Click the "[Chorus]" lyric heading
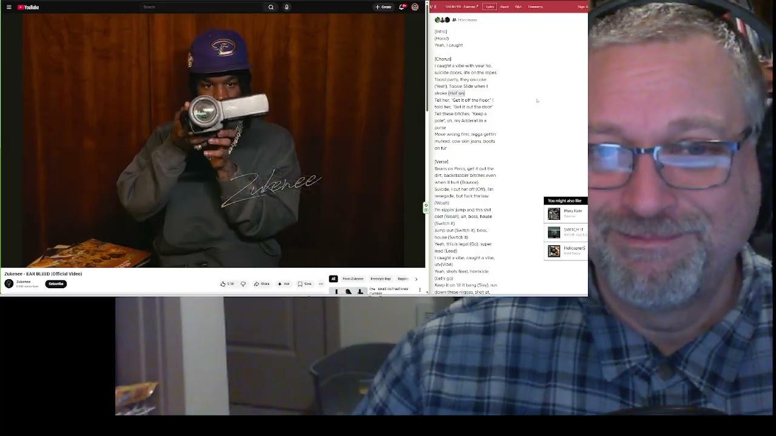 point(443,59)
